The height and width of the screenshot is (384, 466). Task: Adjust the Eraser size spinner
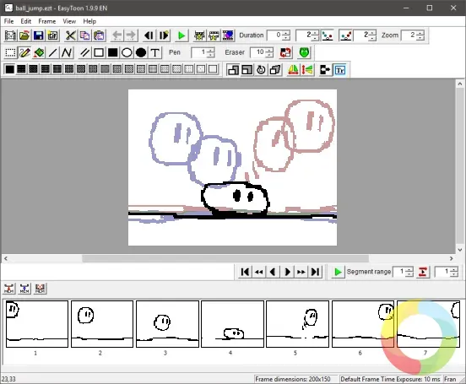(269, 52)
